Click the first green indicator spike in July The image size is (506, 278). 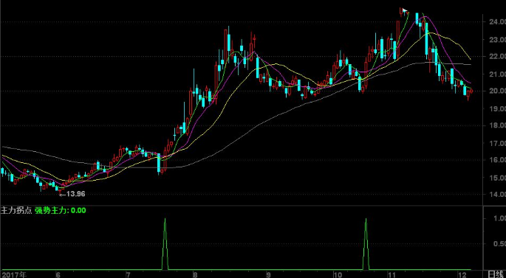165,244
